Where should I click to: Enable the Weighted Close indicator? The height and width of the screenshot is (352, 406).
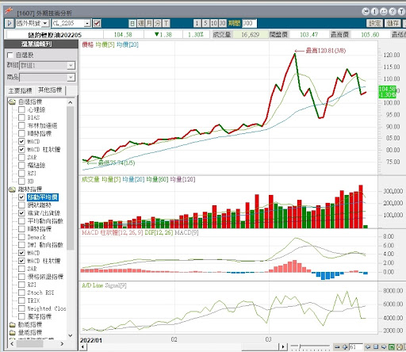click(x=21, y=308)
